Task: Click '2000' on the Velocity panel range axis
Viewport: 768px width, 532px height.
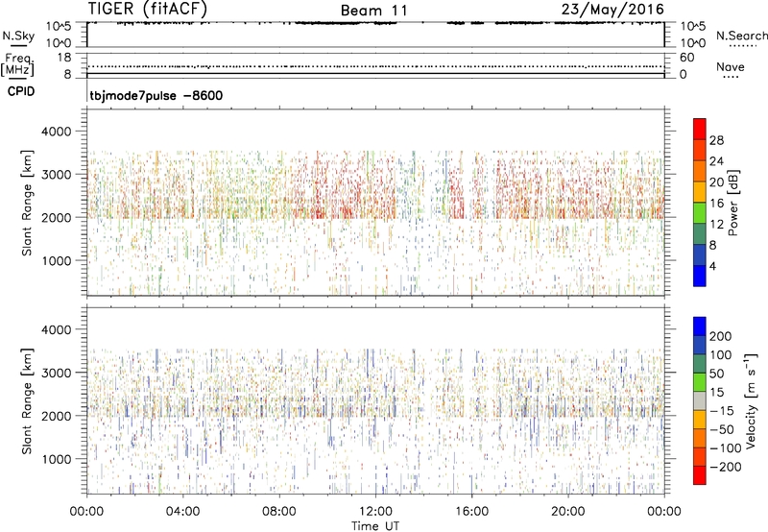Action: pos(57,416)
